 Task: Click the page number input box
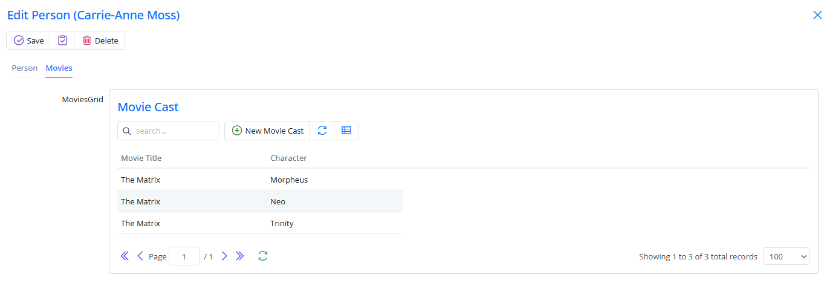point(184,256)
